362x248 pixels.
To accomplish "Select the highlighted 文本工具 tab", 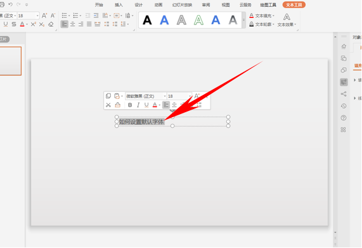I will (x=294, y=5).
